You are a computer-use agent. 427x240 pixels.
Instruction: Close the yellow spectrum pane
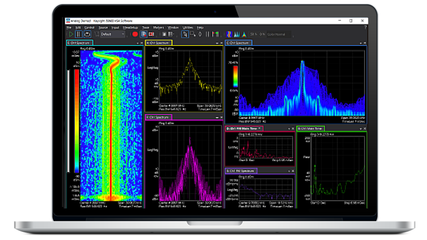click(222, 43)
